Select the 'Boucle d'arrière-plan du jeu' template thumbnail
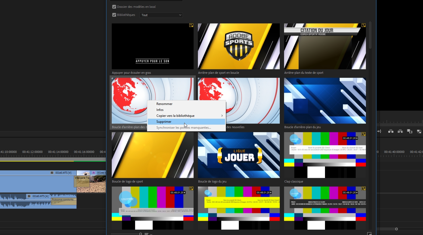This screenshot has width=423, height=235. point(325,101)
